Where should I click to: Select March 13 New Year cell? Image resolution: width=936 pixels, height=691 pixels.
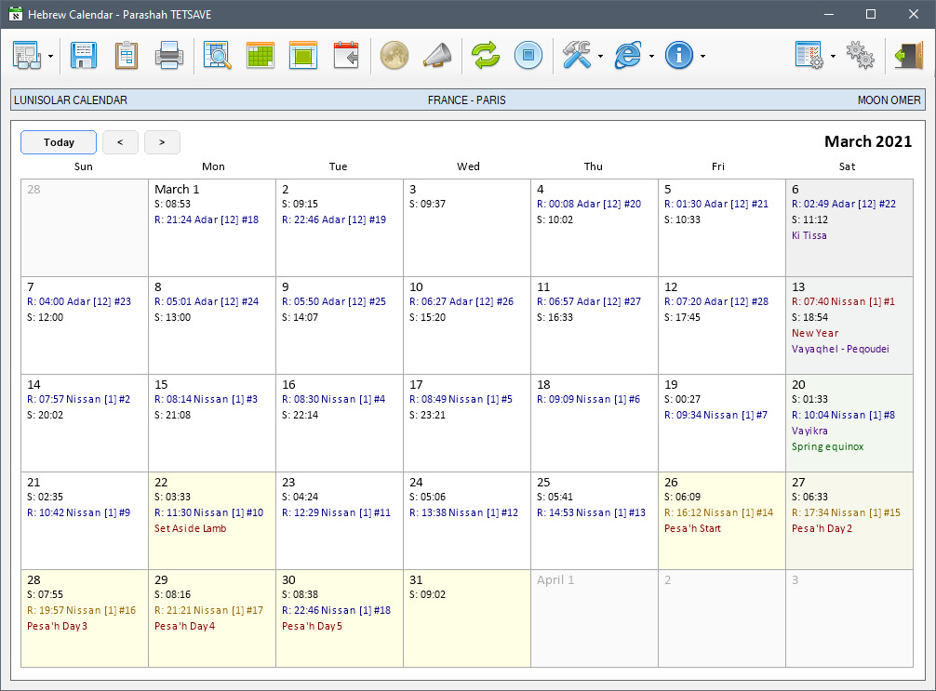point(849,326)
